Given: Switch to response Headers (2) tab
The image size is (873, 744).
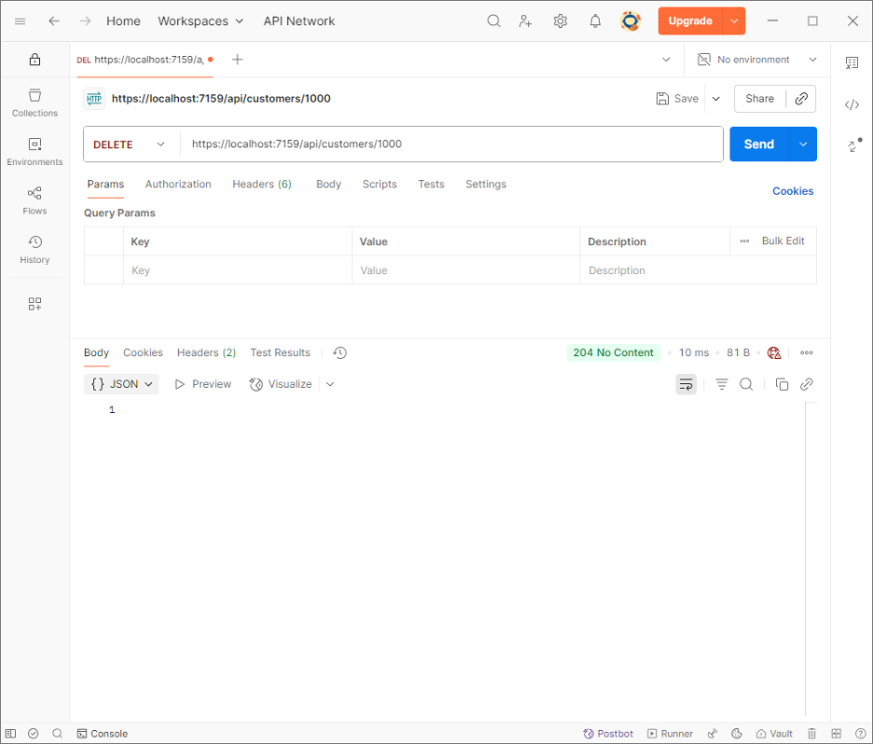Looking at the screenshot, I should coord(206,352).
